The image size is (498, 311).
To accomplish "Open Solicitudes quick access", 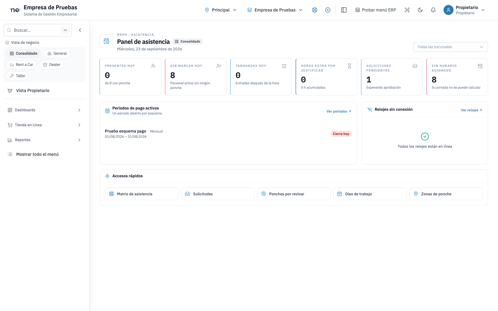I will coord(218,194).
